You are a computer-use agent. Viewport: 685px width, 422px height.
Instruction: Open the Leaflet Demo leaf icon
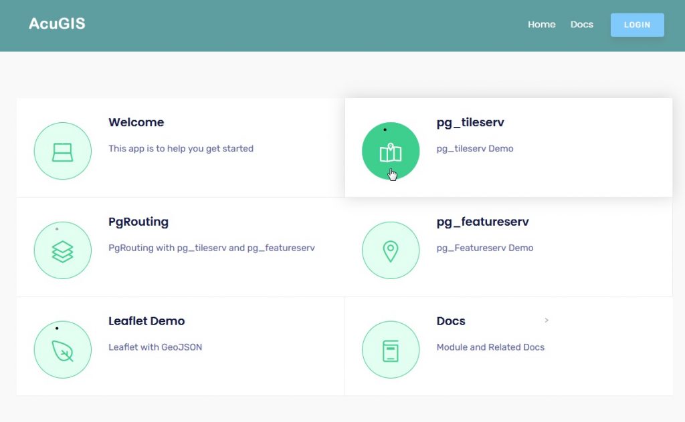(62, 350)
